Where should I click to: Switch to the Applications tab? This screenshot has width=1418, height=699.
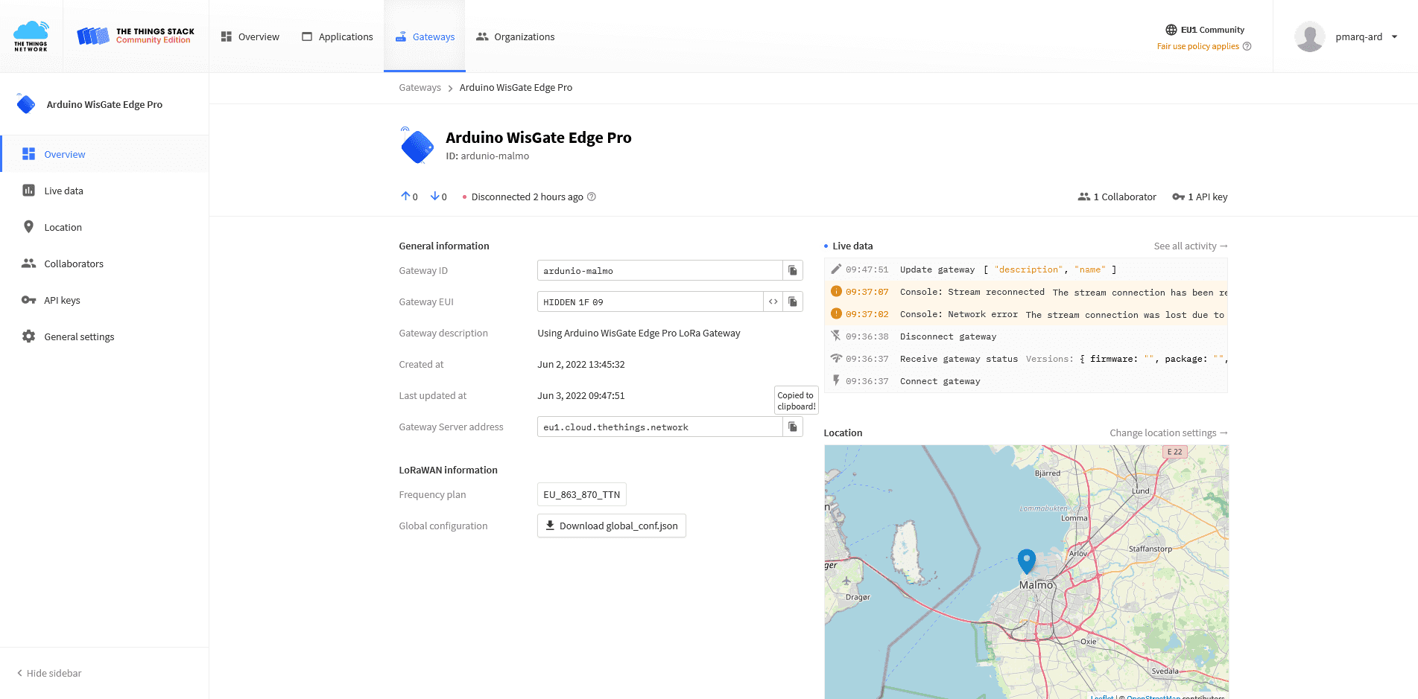(337, 36)
